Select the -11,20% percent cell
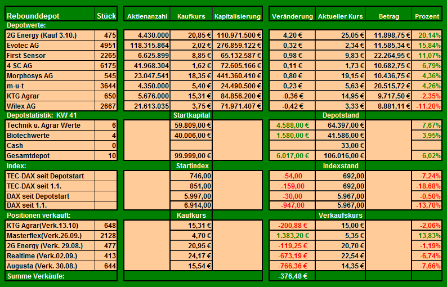This screenshot has height=287, width=447. click(x=427, y=106)
